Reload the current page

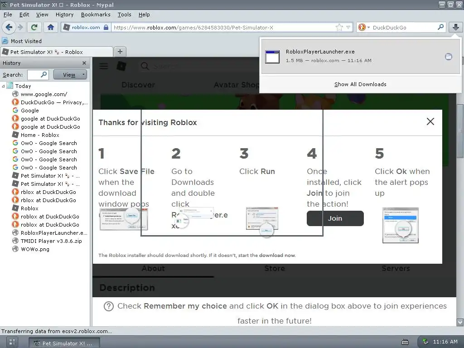[34, 28]
